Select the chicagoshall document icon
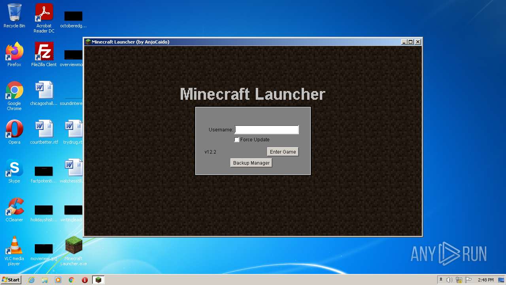 click(x=44, y=93)
